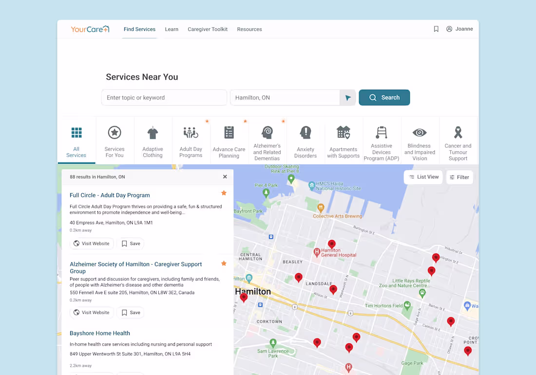Select the Adaptive Clothing category icon

pos(153,132)
